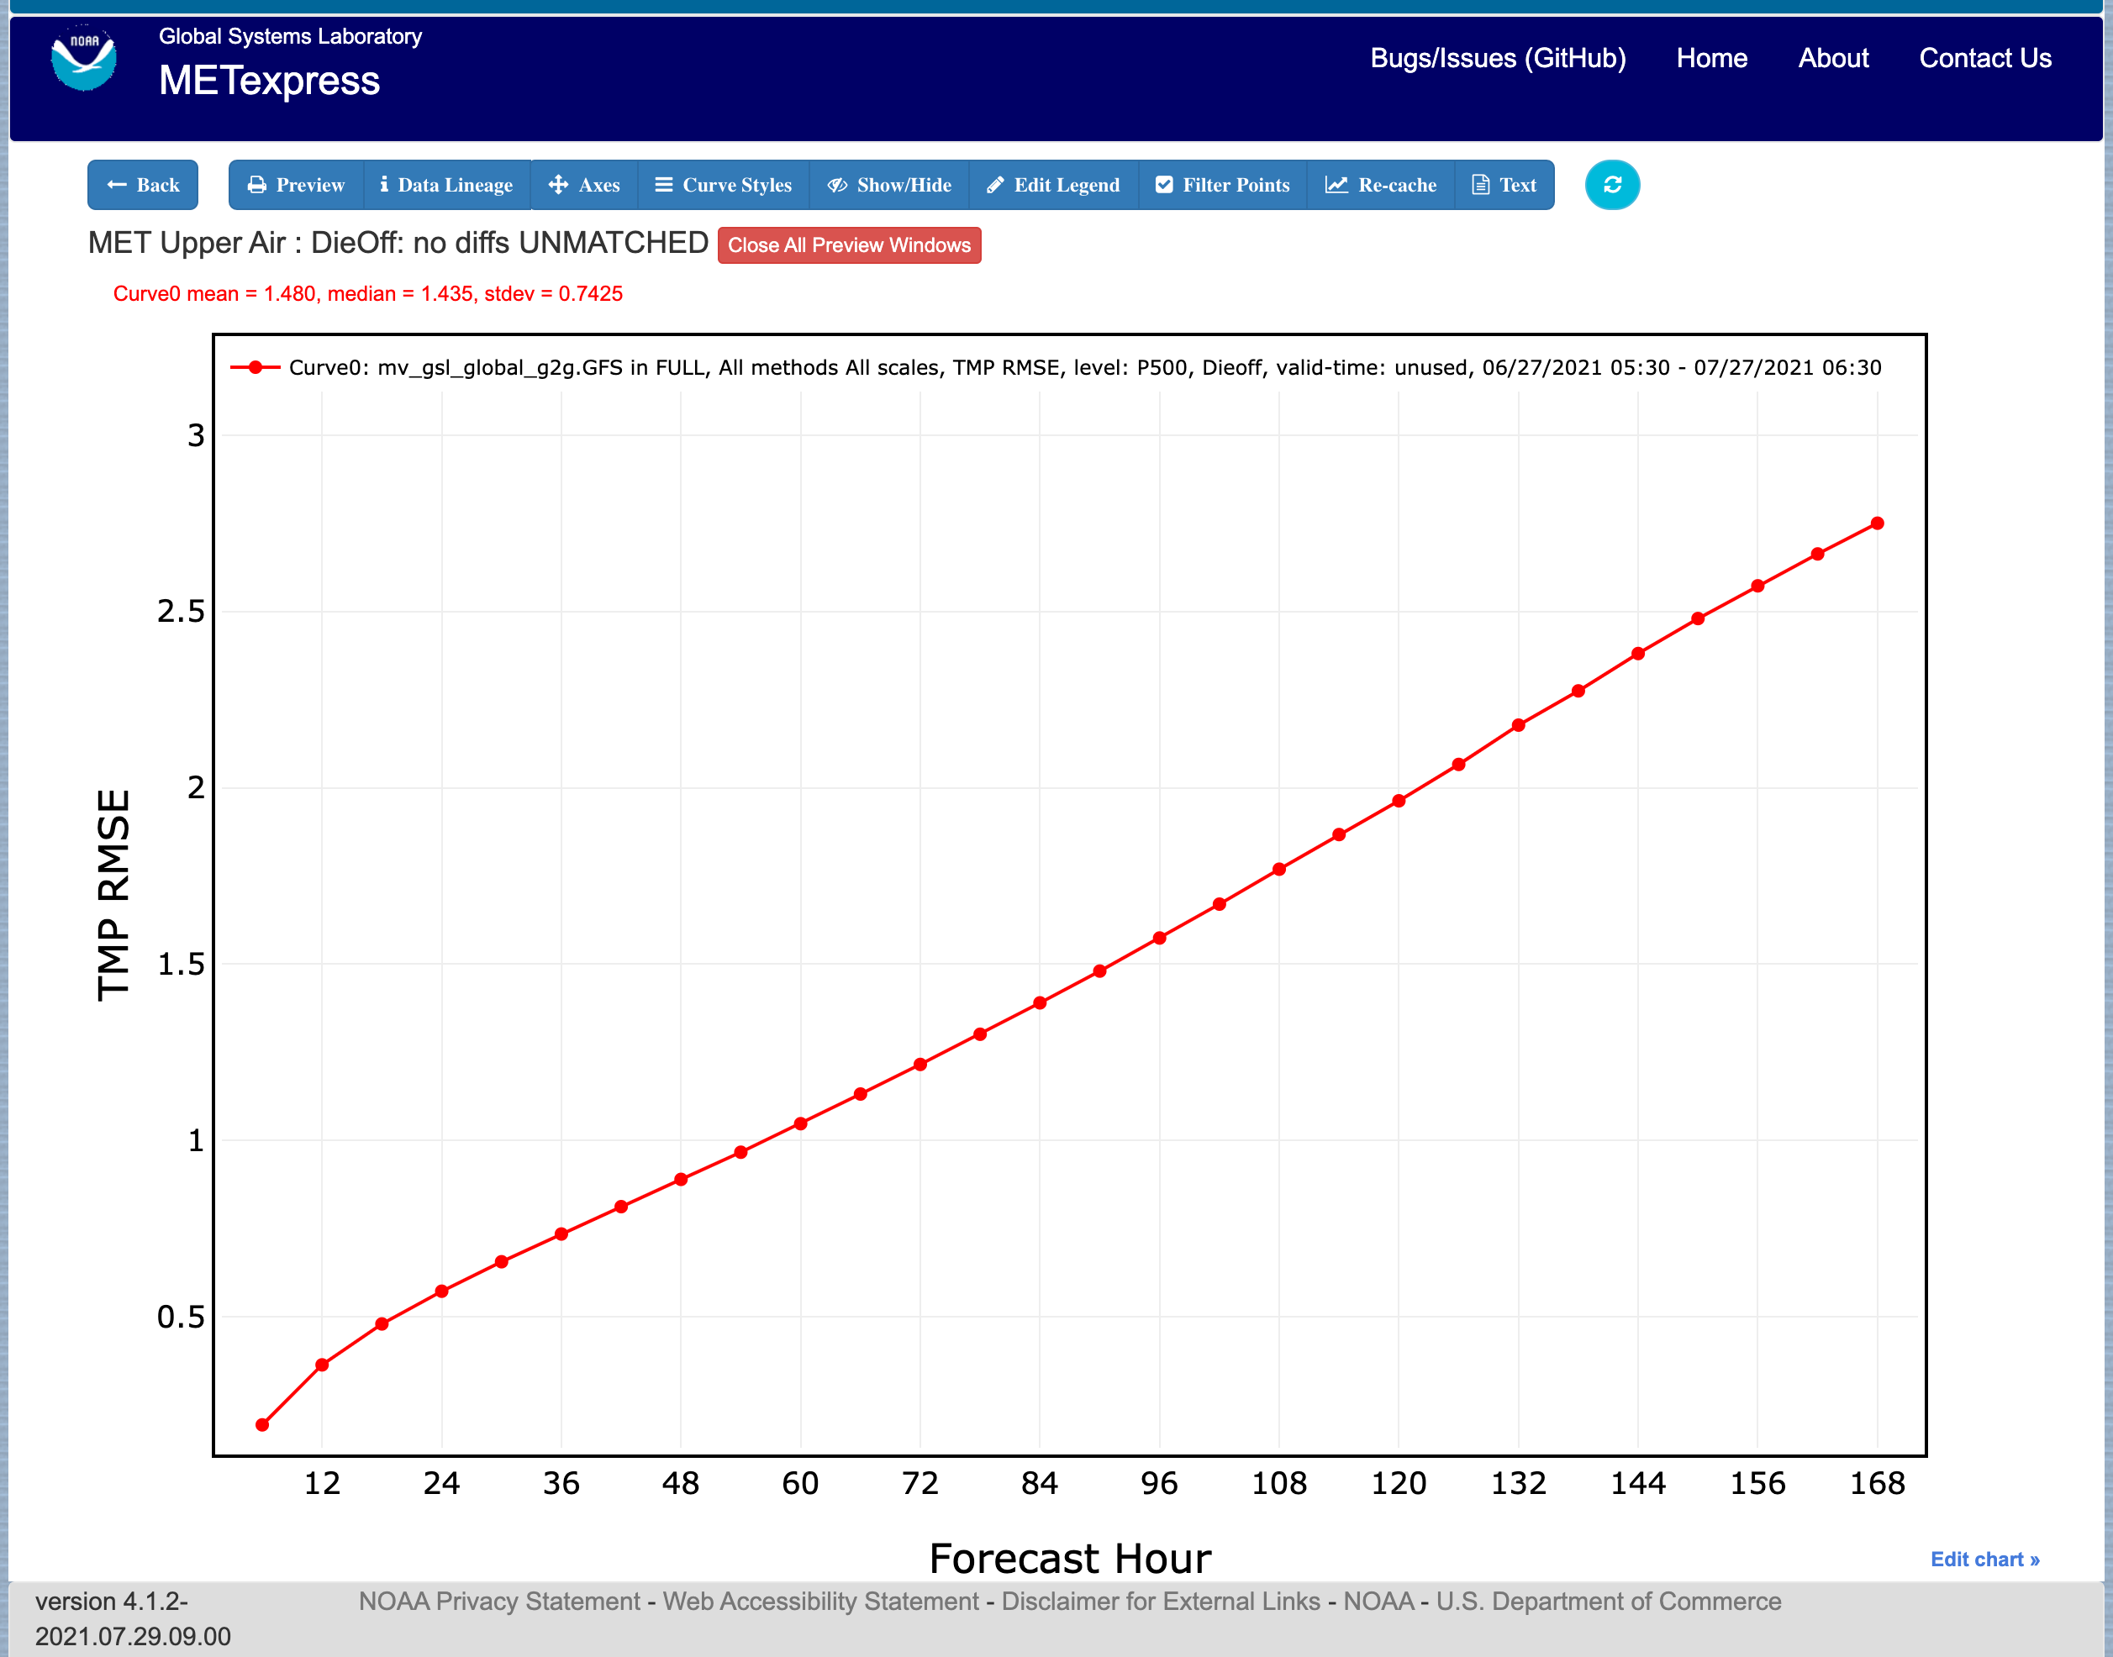The image size is (2113, 1657).
Task: Open Curve Styles list icon
Action: pos(724,184)
